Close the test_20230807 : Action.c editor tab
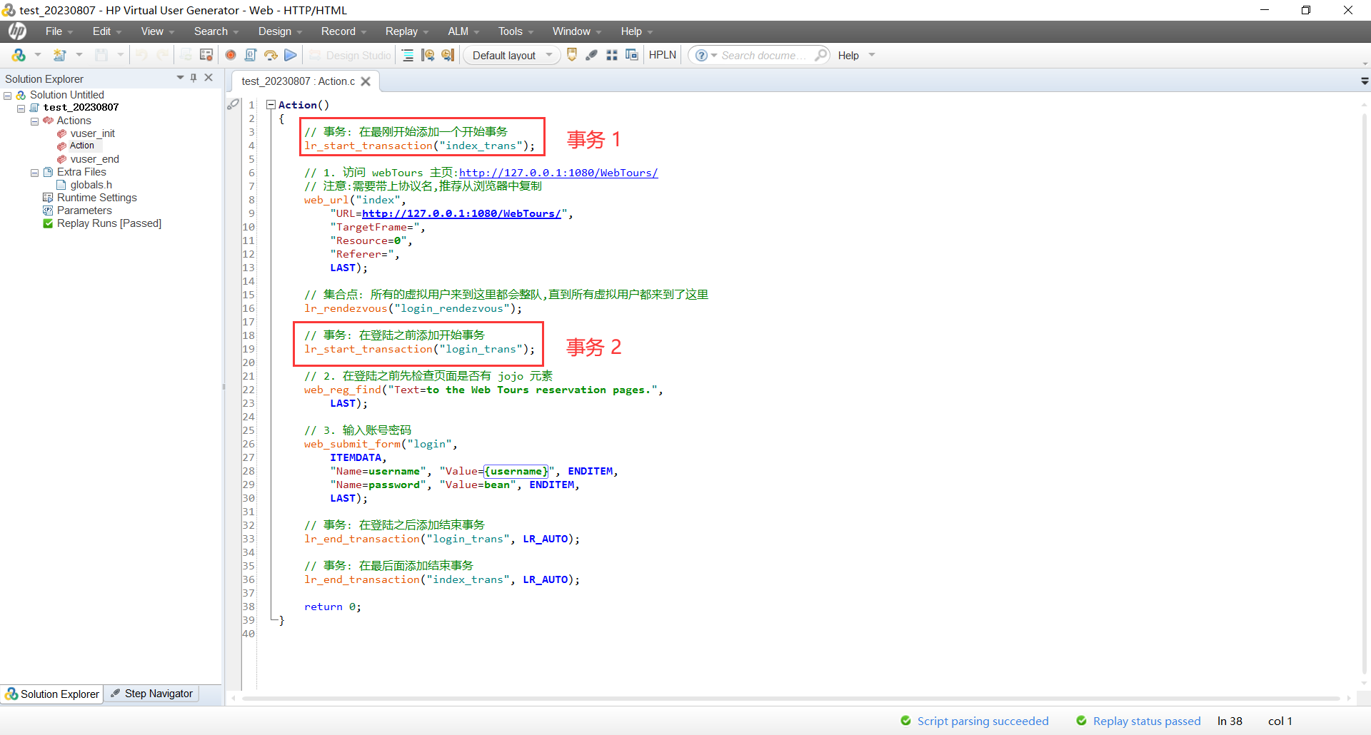This screenshot has height=735, width=1371. 366,81
